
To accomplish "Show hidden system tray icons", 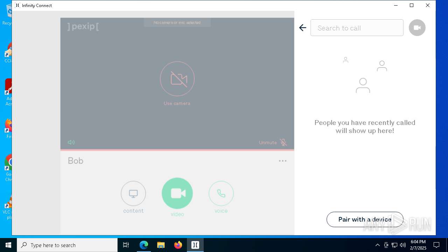I will [377, 245].
